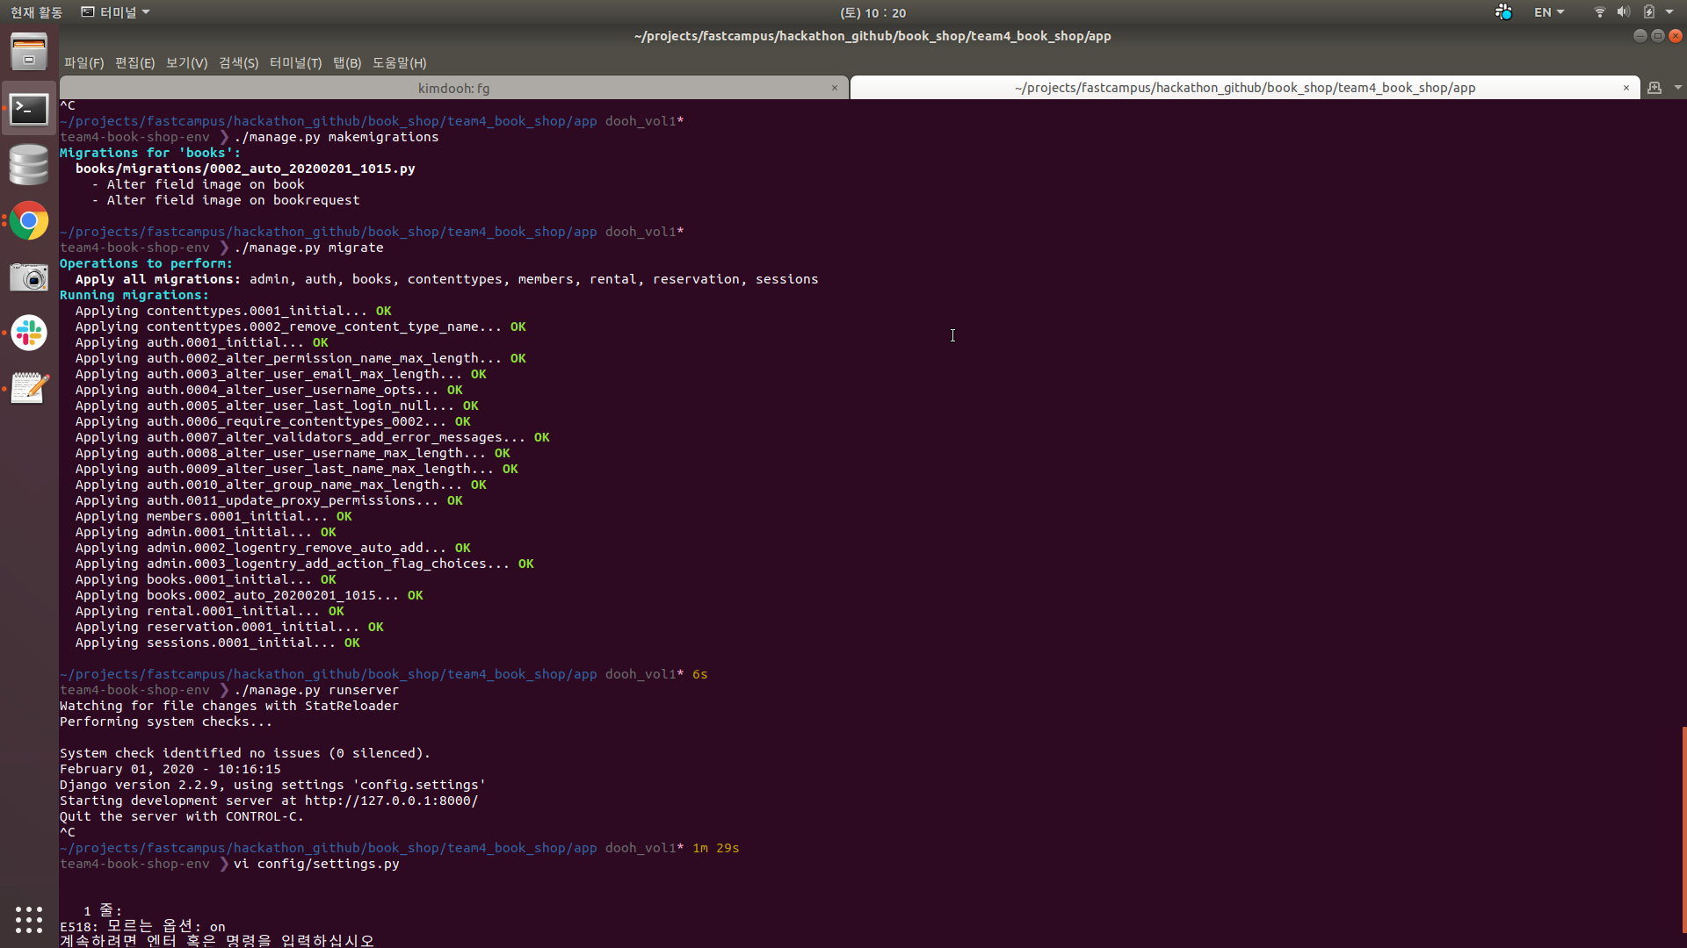This screenshot has height=948, width=1687.
Task: Open the notes app in the dock
Action: pos(29,387)
